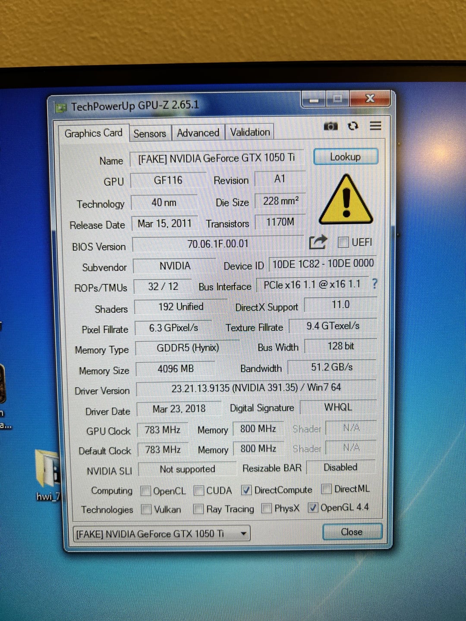This screenshot has width=466, height=621.
Task: Toggle the PhysX checkbox
Action: point(267,508)
